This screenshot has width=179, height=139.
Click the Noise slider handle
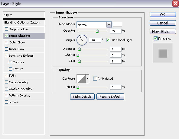pyautogui.click(x=78, y=87)
